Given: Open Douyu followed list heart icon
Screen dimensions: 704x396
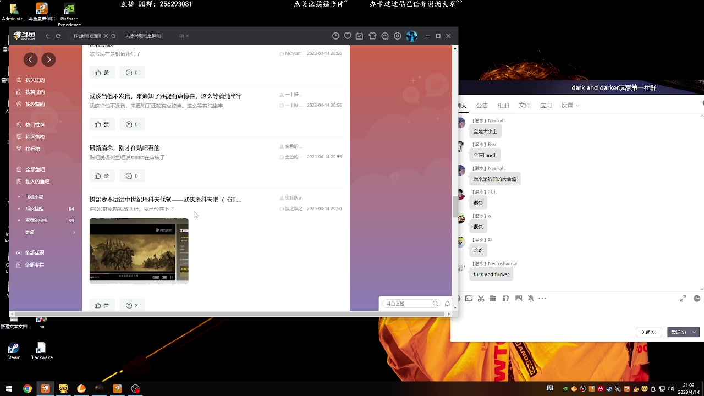Looking at the screenshot, I should point(348,36).
